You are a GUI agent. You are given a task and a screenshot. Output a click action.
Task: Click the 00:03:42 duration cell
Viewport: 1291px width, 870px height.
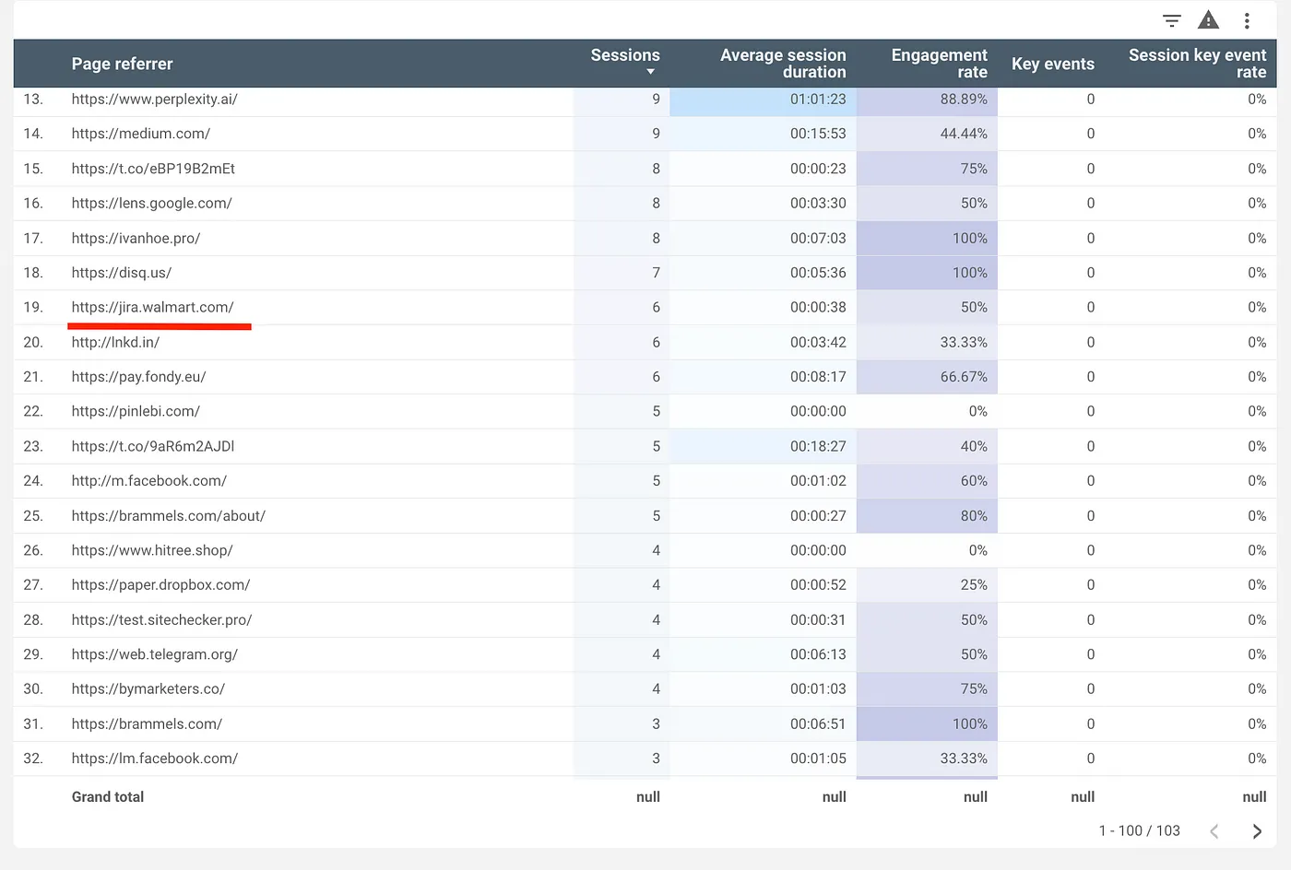tap(763, 342)
